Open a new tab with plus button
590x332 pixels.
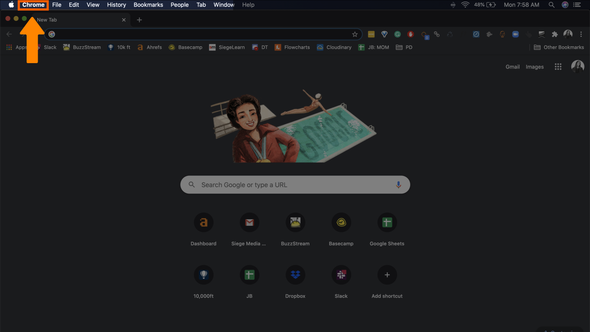[139, 20]
